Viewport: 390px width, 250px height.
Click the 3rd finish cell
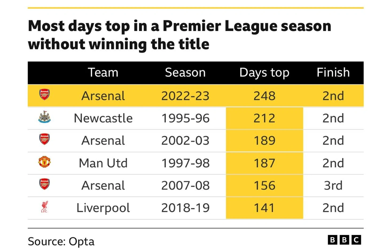coord(333,186)
